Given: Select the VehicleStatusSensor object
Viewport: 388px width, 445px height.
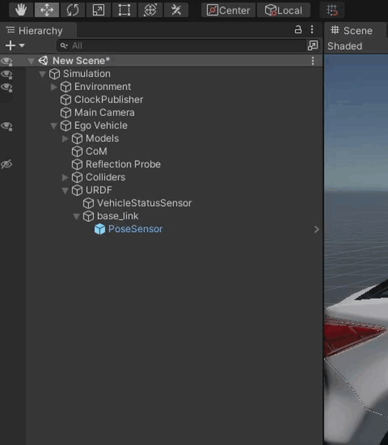Looking at the screenshot, I should coord(144,203).
